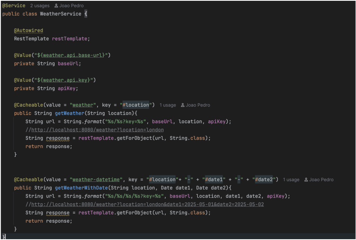Click baseUrl in 'private String baseUrl;' declaration

coord(68,64)
